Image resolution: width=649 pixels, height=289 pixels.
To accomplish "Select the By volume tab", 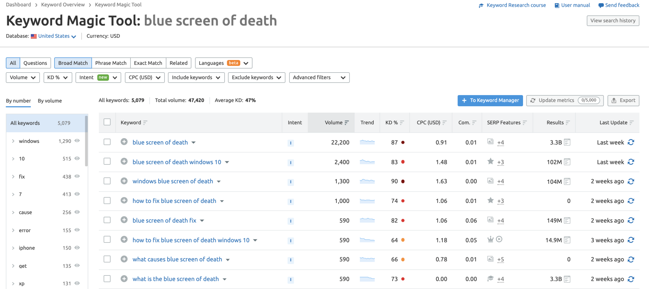I will [x=50, y=101].
